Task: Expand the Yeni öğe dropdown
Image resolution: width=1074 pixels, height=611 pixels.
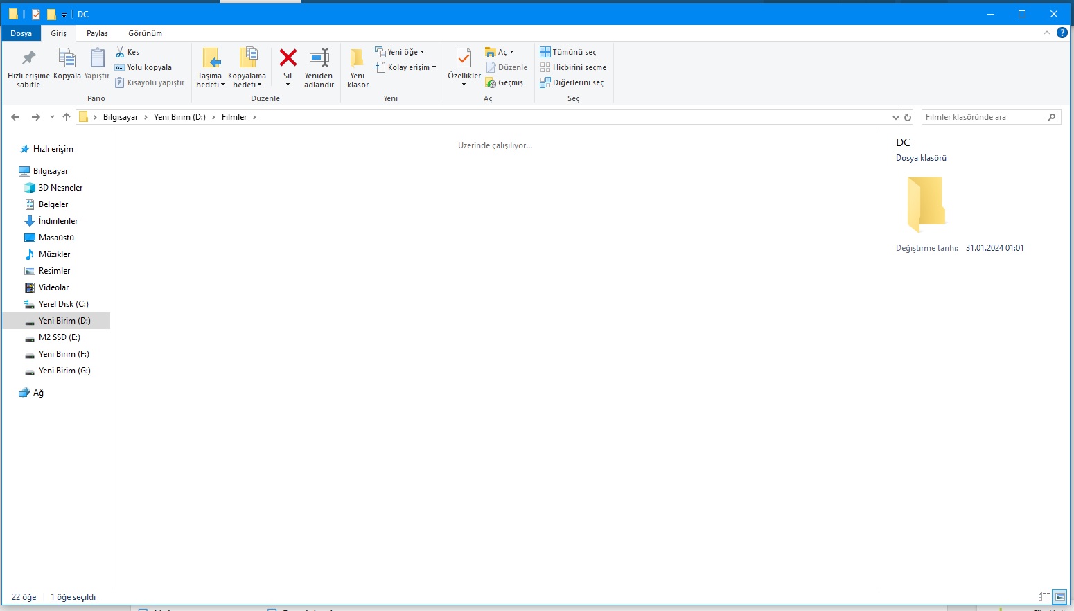Action: click(x=400, y=52)
